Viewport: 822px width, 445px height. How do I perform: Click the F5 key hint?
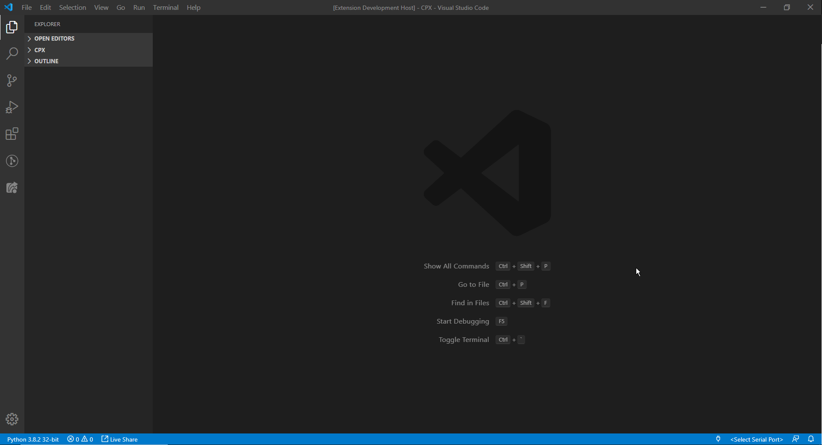coord(502,321)
